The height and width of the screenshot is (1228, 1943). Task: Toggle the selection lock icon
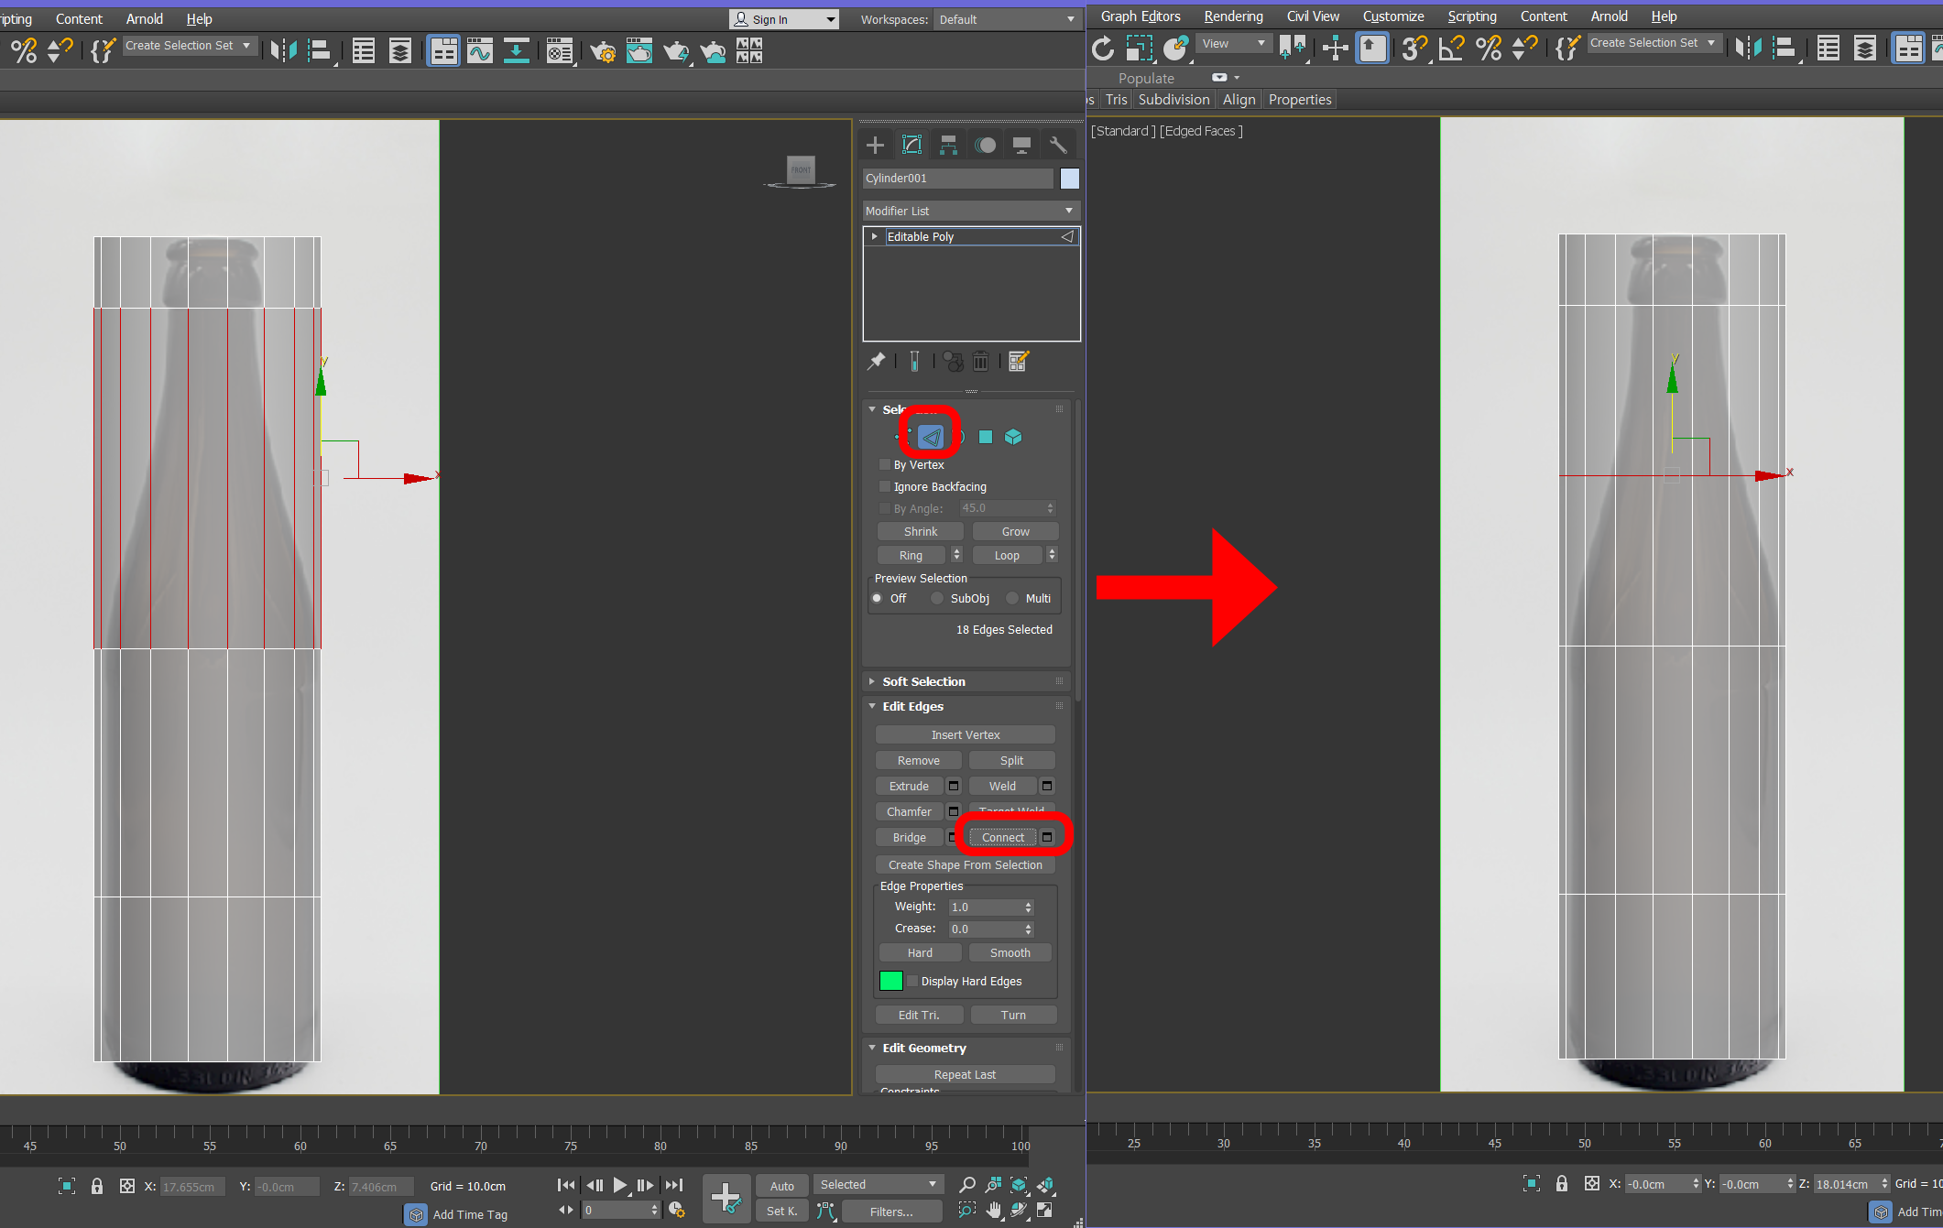click(97, 1186)
